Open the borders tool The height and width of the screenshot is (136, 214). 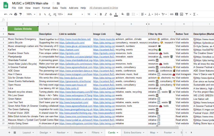[x=128, y=14]
